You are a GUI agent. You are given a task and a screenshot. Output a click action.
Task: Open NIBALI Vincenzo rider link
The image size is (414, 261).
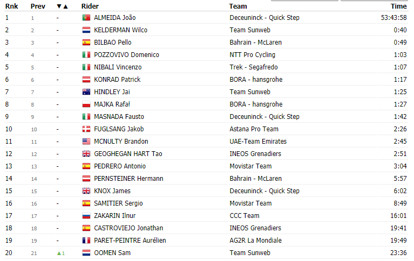pyautogui.click(x=118, y=67)
